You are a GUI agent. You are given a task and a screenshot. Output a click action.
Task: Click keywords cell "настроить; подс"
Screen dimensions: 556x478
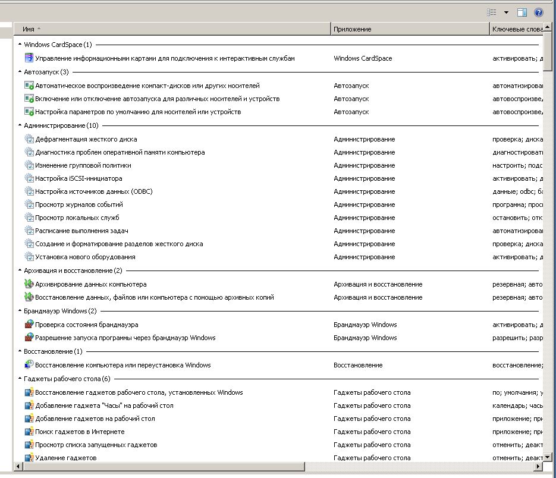click(x=518, y=165)
